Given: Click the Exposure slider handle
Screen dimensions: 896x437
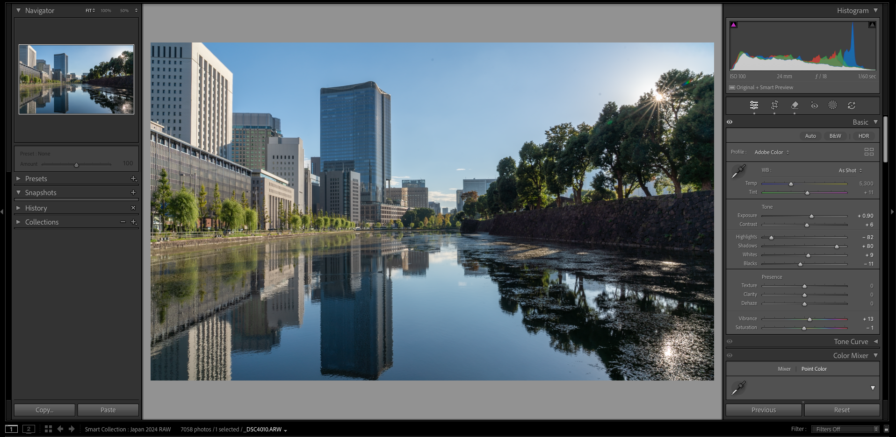Looking at the screenshot, I should click(811, 216).
